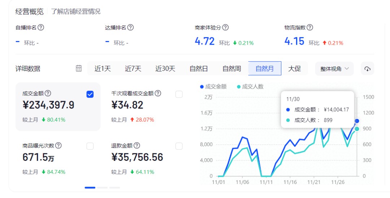390x198 pixels.
Task: Toggle 成交金额 legend series in chart
Action: pos(213,86)
